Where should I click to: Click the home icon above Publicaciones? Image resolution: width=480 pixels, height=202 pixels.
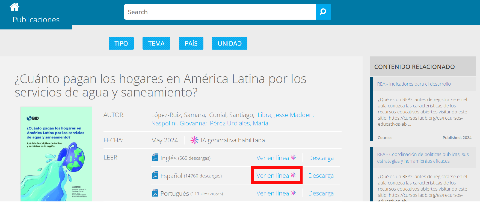14,7
